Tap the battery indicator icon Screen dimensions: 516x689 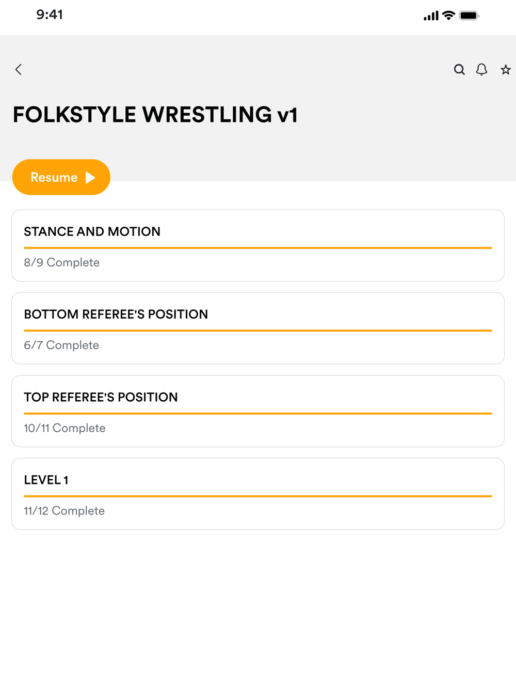469,15
